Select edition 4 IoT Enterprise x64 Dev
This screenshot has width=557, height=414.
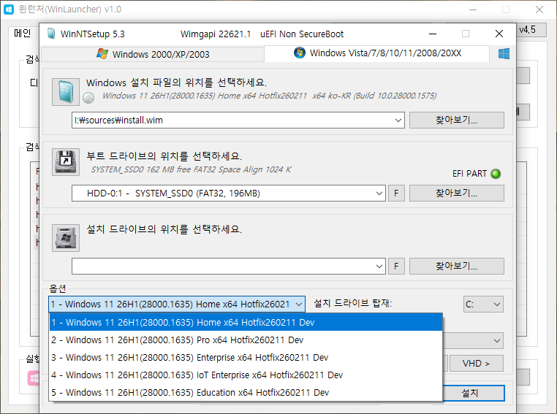(246, 375)
